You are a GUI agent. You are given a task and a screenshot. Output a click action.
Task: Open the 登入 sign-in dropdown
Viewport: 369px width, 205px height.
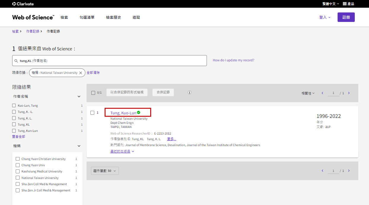[x=325, y=17]
